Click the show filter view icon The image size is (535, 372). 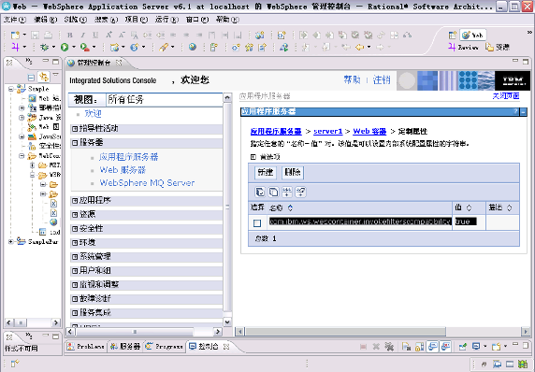287,192
